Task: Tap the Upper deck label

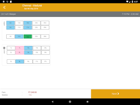Action: (4, 24)
